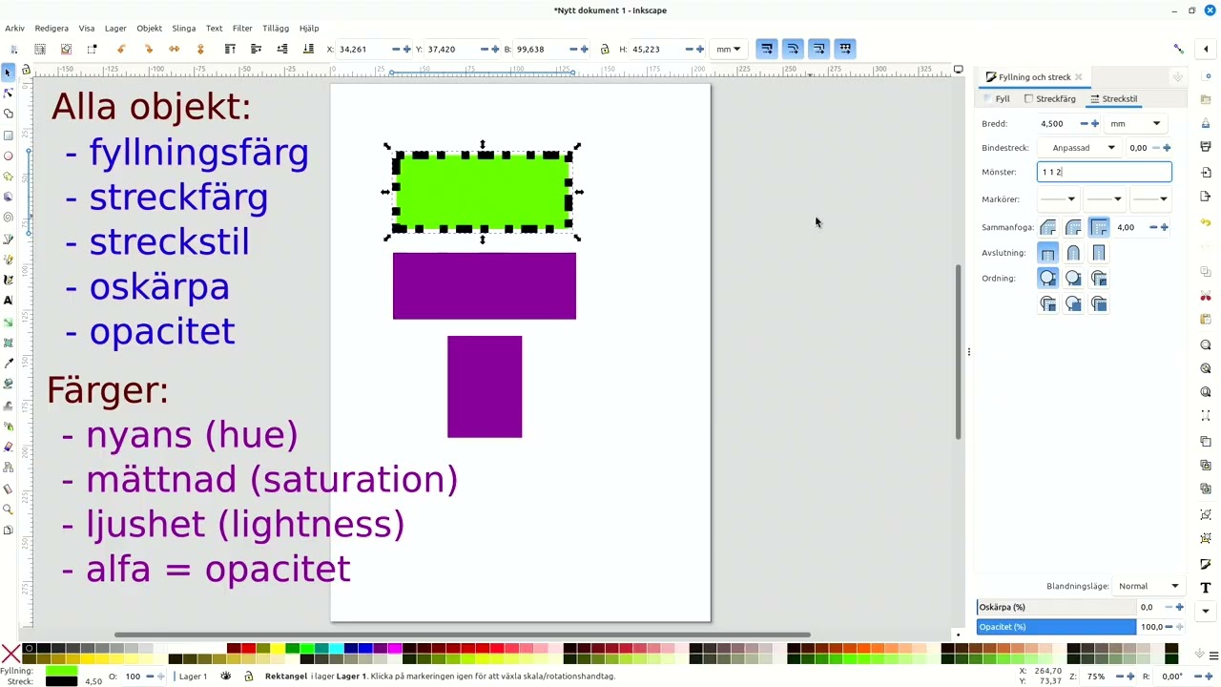Image resolution: width=1221 pixels, height=687 pixels.
Task: Click the Import icon in command bar
Action: coord(1206,172)
